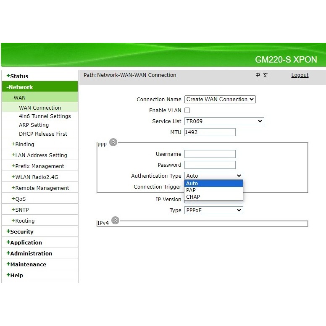Screen dimensions: 326x326
Task: Expand the Status menu
Action: 18,76
